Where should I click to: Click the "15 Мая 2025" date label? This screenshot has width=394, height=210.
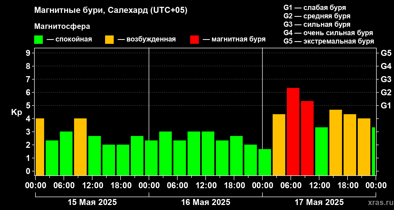click(x=92, y=202)
